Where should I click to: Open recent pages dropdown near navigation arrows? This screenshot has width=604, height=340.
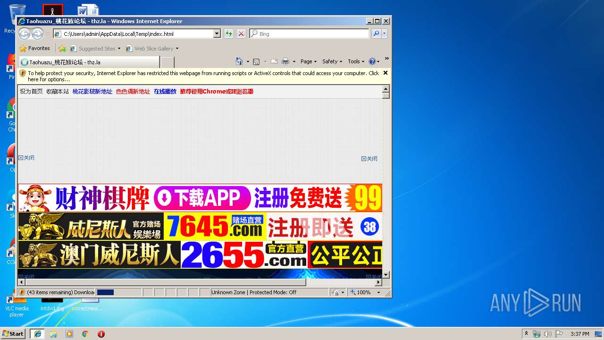[x=47, y=34]
